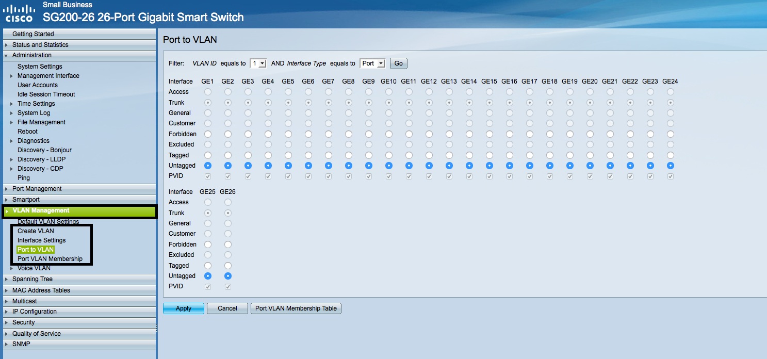Open the VLAN ID filter dropdown
Image resolution: width=767 pixels, height=359 pixels.
click(x=258, y=63)
